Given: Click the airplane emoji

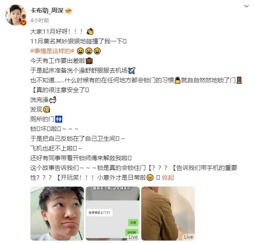Looking at the screenshot, I should pos(131,71).
